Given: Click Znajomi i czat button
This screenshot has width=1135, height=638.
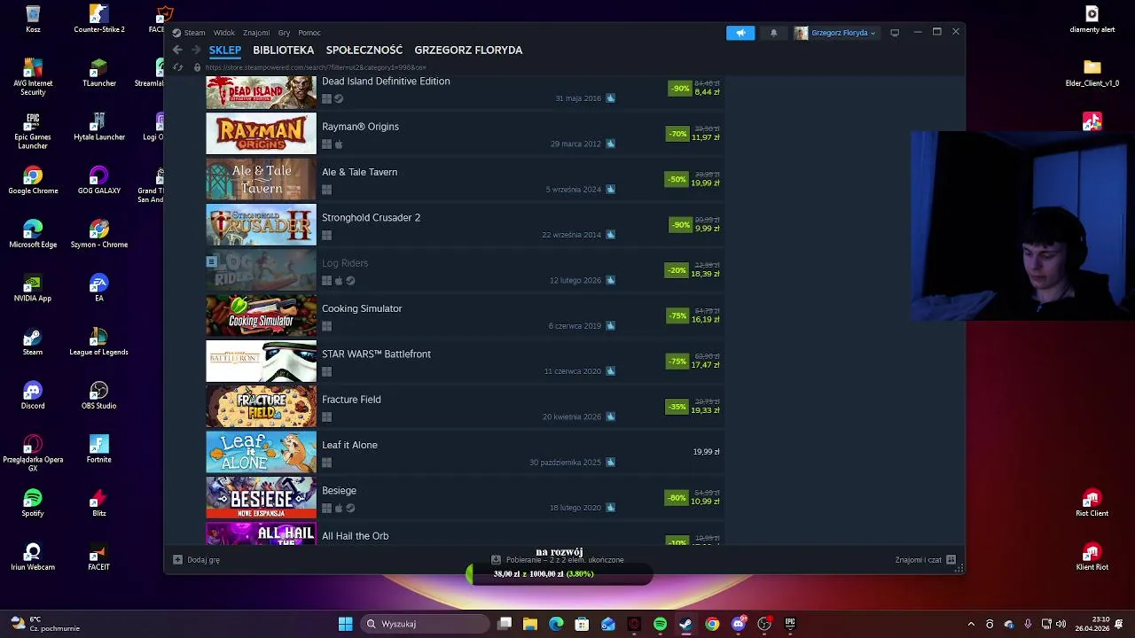Looking at the screenshot, I should pyautogui.click(x=925, y=560).
